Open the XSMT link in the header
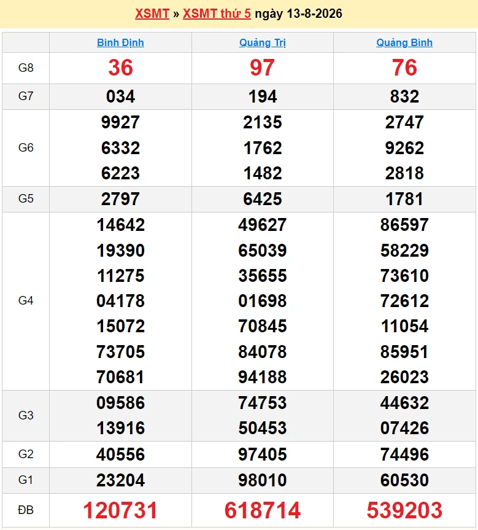 coord(152,14)
